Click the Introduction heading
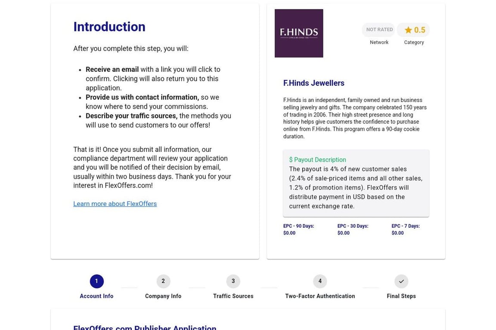Viewport: 496px width, 330px height. pos(109,27)
